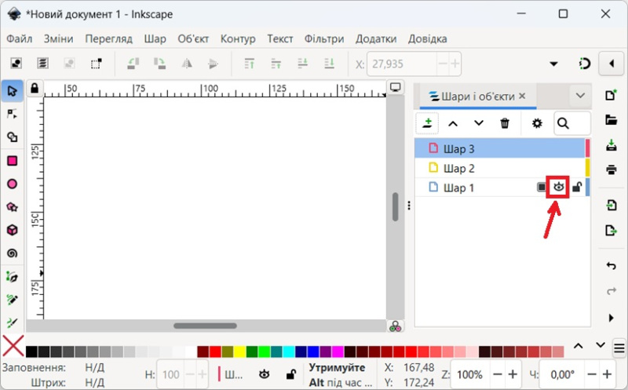
Task: Open the toolbar overflow dropdown arrow
Action: [554, 64]
